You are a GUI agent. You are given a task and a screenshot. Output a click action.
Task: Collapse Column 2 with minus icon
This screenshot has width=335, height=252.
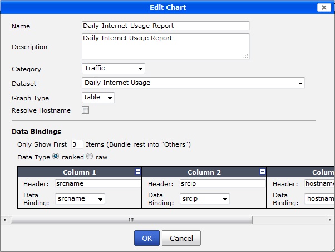tap(262, 172)
